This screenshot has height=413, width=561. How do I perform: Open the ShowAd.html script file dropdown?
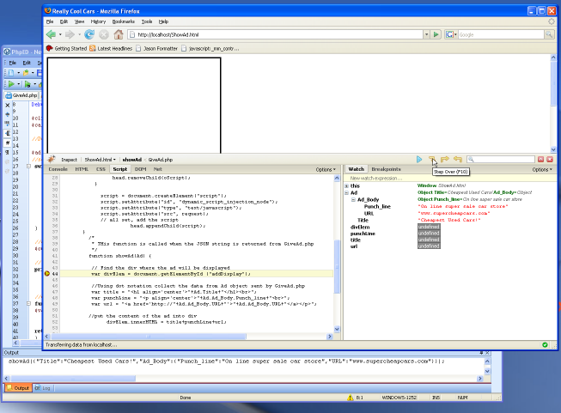pos(101,160)
